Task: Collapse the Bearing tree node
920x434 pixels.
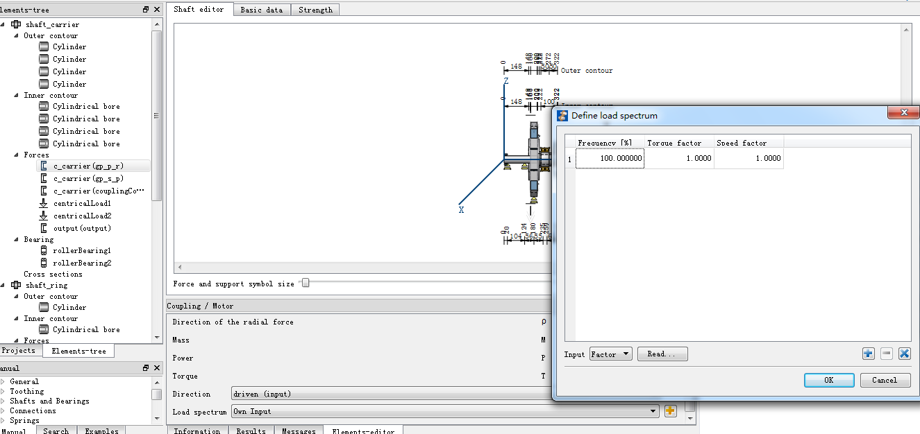Action: [x=17, y=239]
